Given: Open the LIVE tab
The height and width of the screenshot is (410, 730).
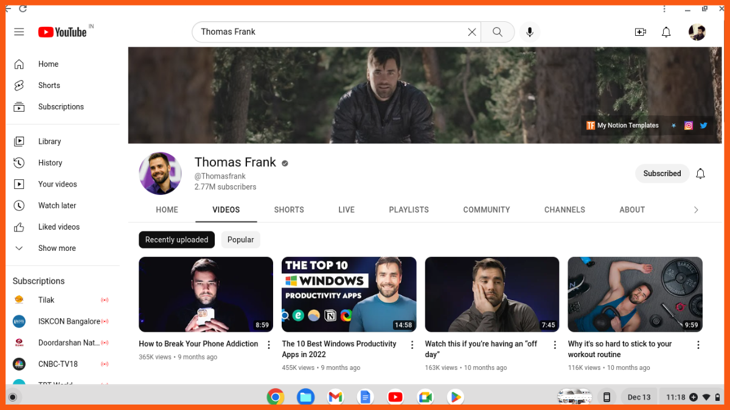Looking at the screenshot, I should pyautogui.click(x=346, y=210).
